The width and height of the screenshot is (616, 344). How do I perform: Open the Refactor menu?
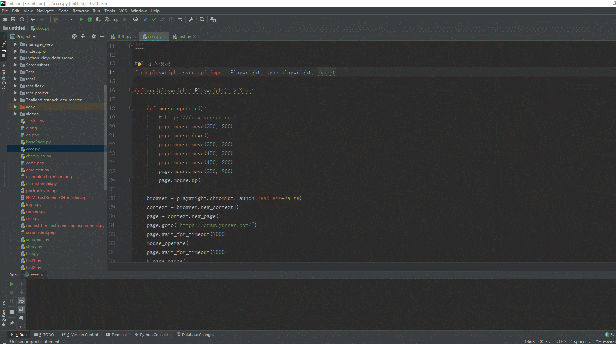pos(80,11)
